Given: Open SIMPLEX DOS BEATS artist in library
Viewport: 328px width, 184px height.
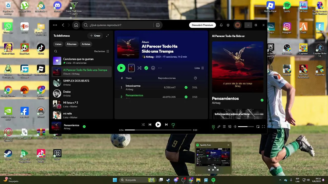Looking at the screenshot, I should [x=82, y=83].
